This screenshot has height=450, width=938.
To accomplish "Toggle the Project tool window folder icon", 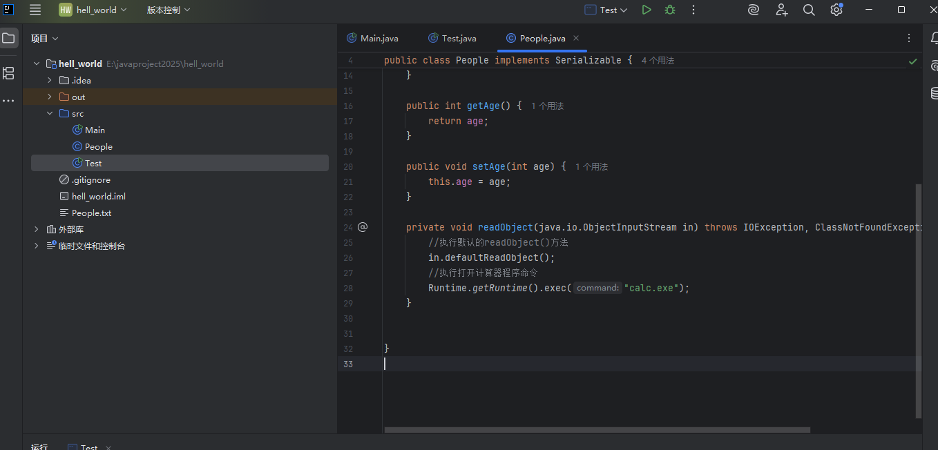I will [x=9, y=38].
